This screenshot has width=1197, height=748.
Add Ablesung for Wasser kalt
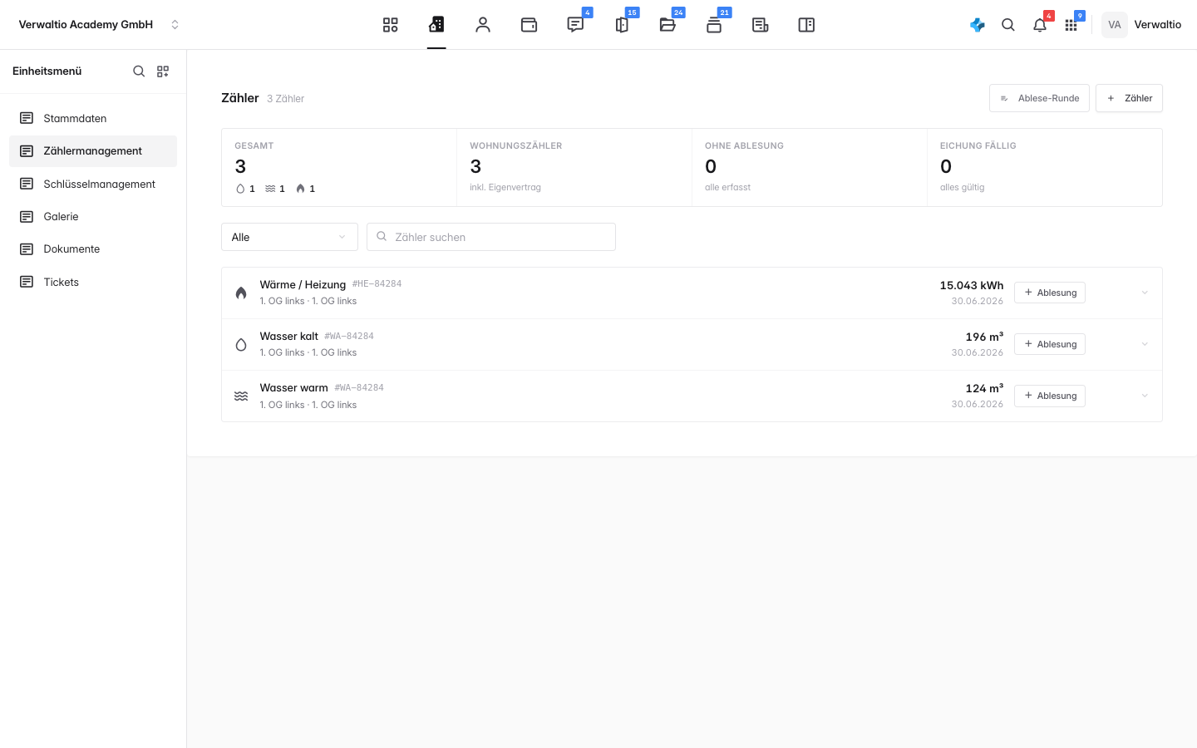[x=1050, y=344]
